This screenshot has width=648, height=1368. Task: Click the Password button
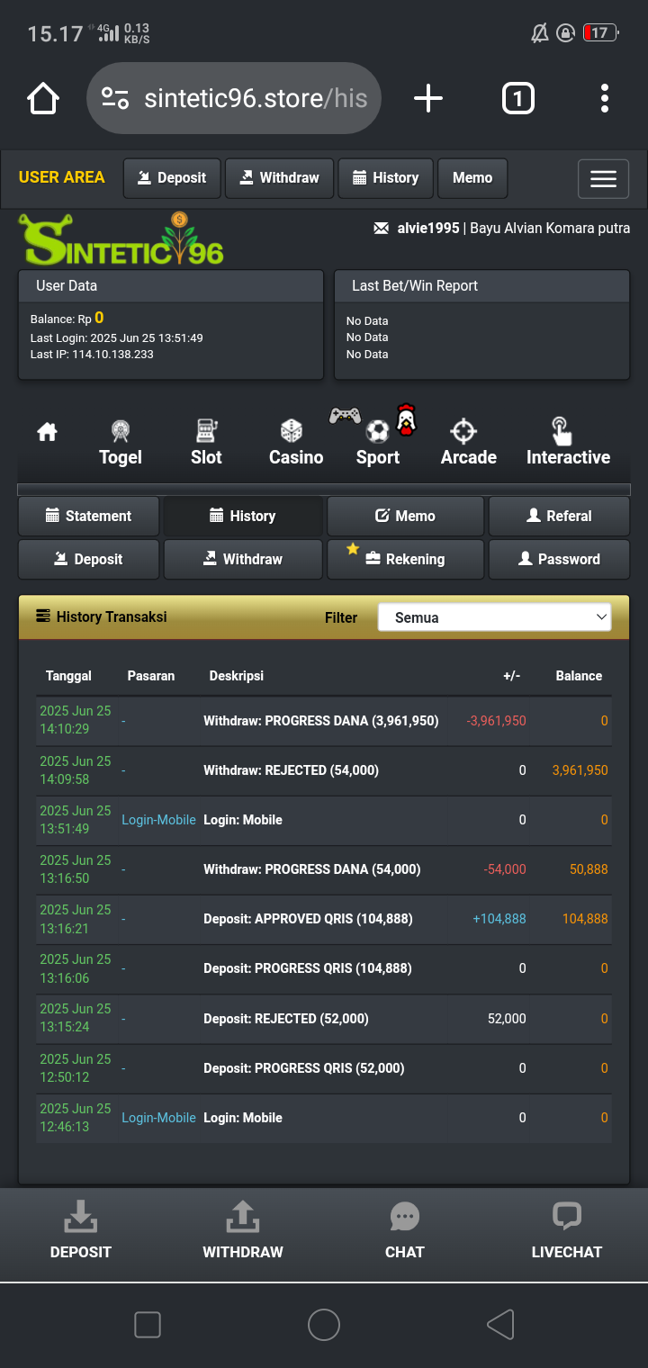(559, 559)
